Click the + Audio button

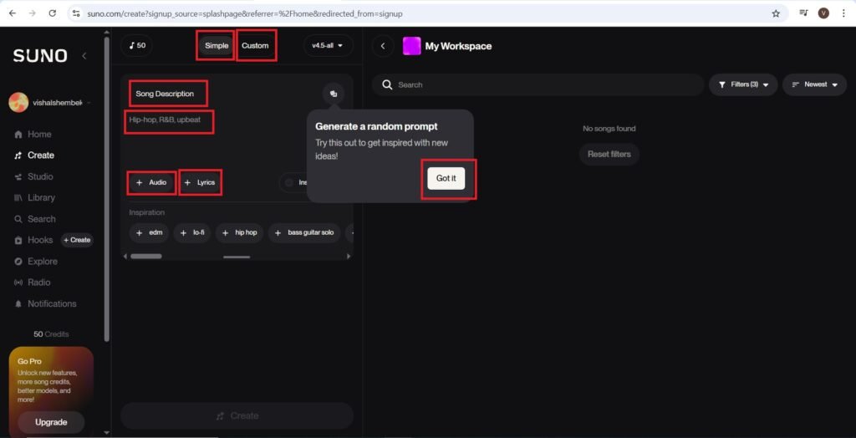click(152, 182)
